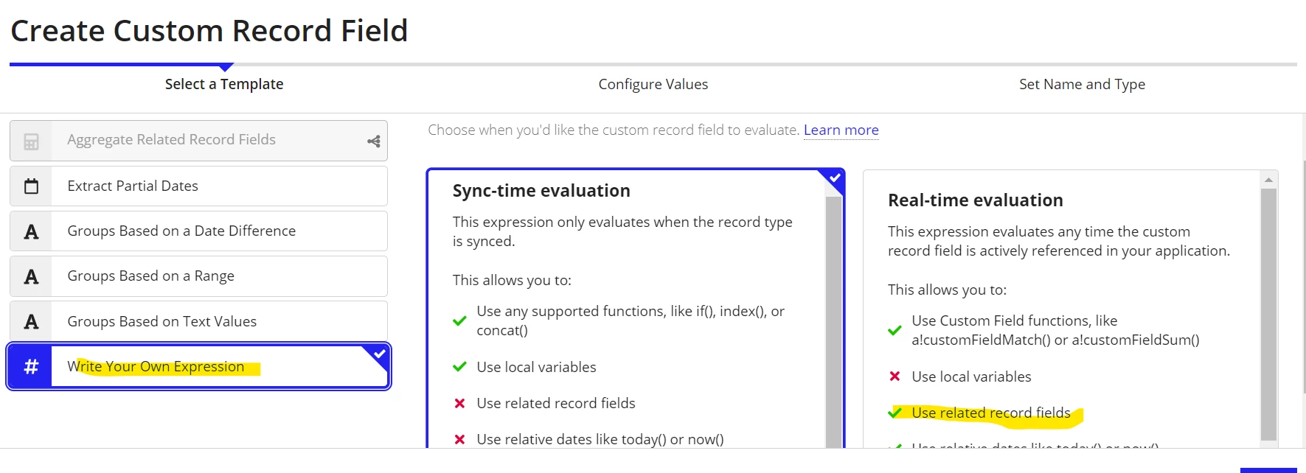Click the green check beside Use local variables
The width and height of the screenshot is (1306, 473).
coord(459,367)
